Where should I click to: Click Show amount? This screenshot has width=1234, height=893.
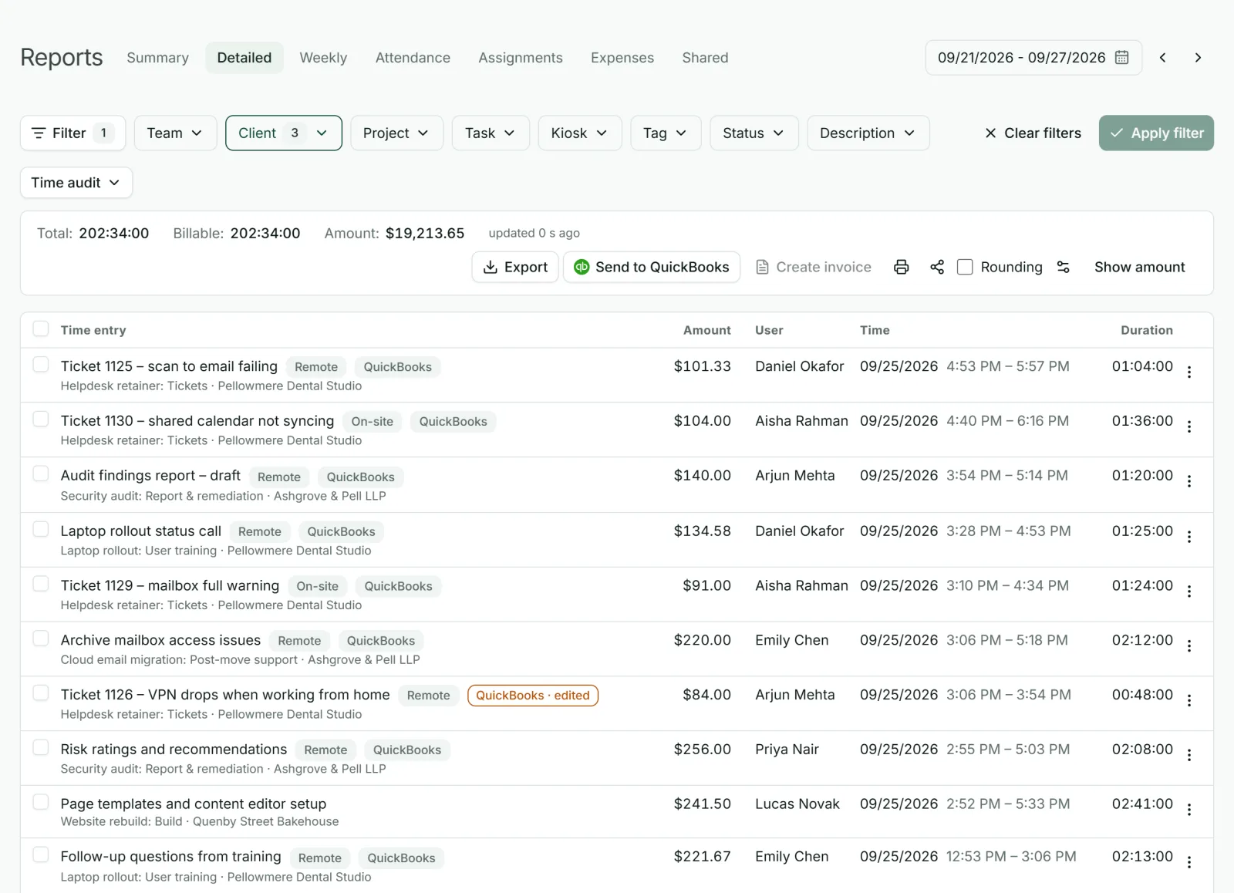pos(1140,267)
